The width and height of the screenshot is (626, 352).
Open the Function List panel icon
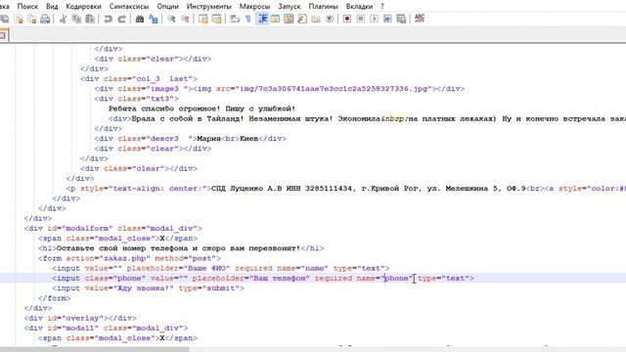(302, 19)
